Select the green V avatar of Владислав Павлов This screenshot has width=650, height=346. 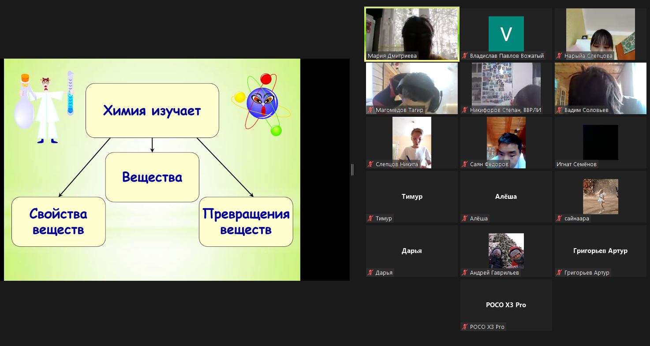506,34
